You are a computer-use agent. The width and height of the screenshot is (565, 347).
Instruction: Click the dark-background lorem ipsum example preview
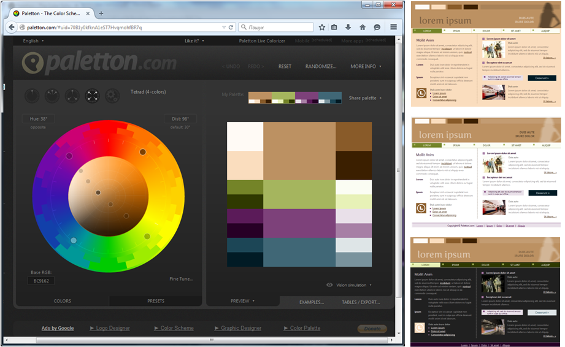[x=485, y=292]
